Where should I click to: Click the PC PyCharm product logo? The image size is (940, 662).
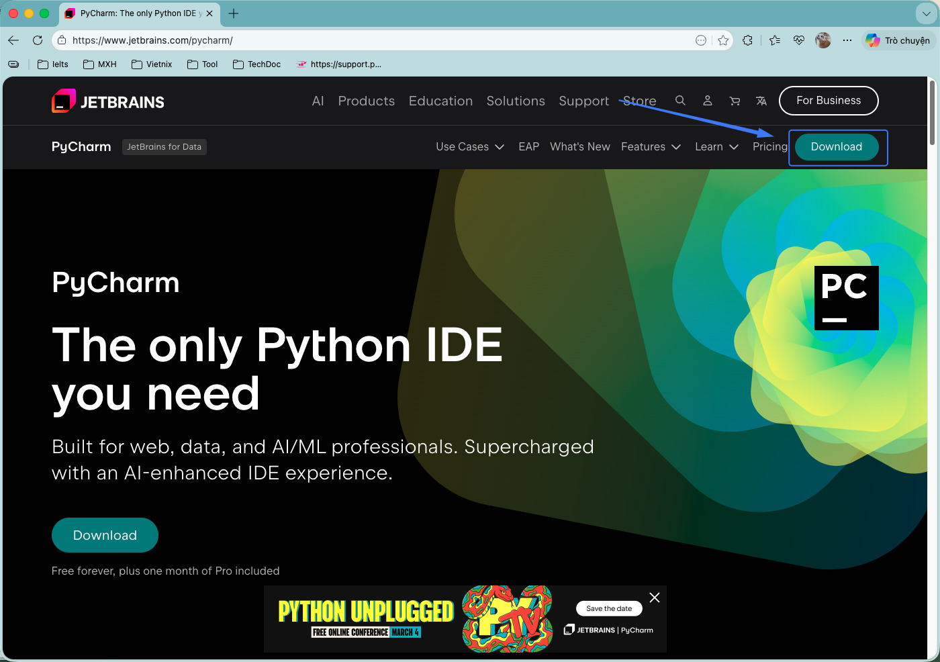[846, 298]
